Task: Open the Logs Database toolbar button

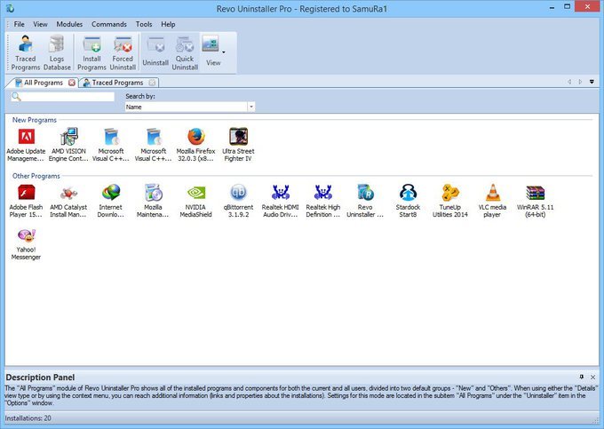Action: pyautogui.click(x=57, y=52)
